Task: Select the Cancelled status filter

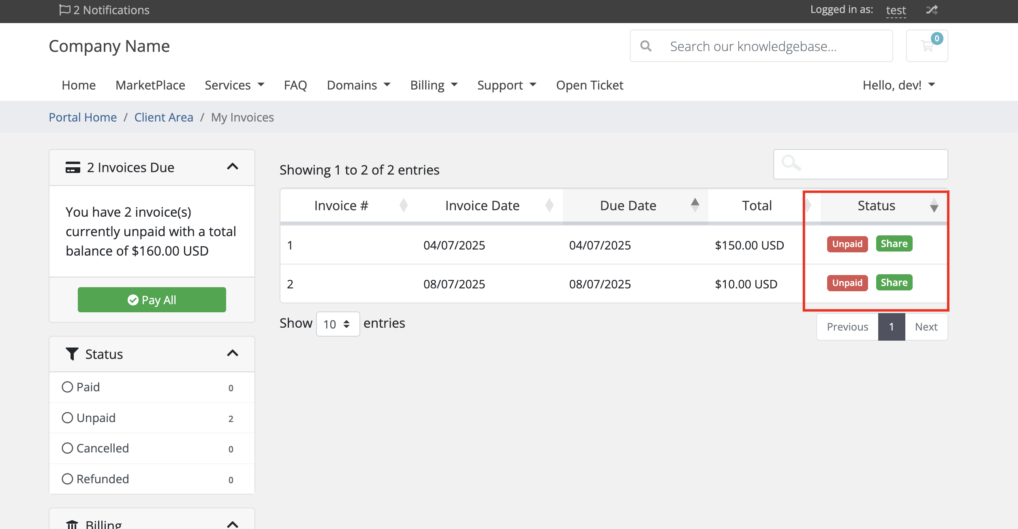Action: (x=67, y=448)
